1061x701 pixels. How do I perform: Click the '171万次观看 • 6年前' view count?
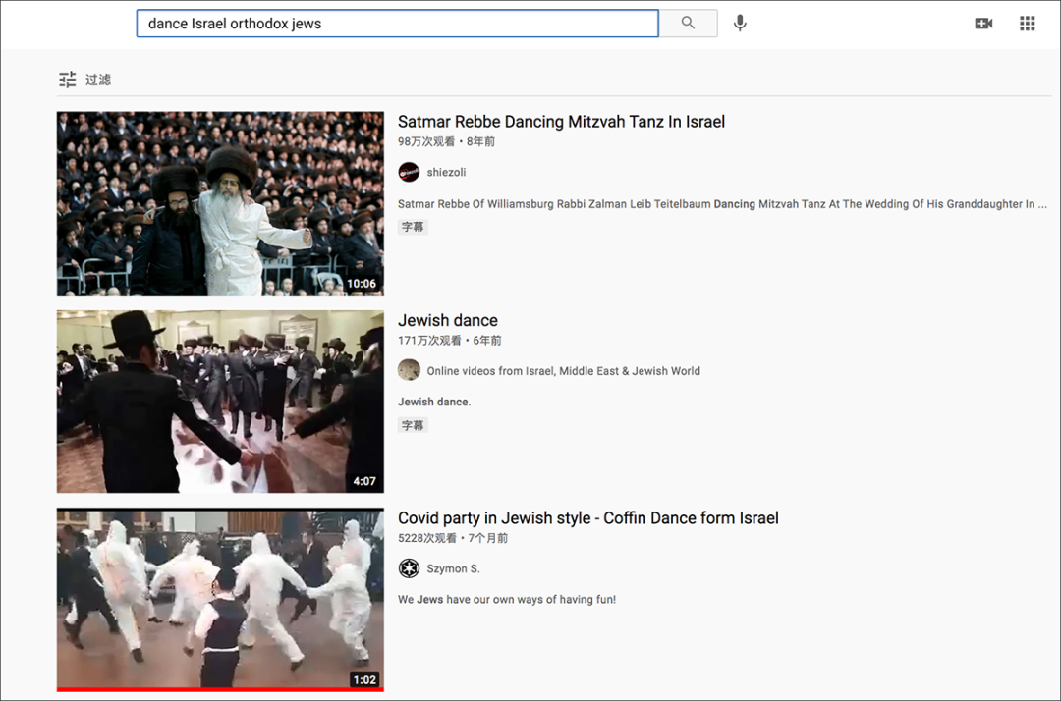tap(449, 341)
